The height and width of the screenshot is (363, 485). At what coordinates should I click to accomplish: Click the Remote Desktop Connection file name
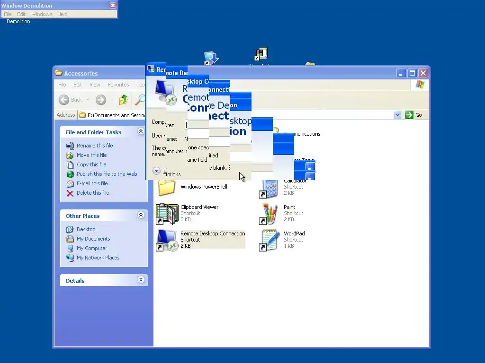(213, 233)
